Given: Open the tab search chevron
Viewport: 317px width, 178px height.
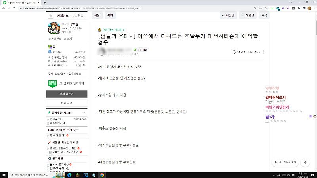Looking at the screenshot, I should tap(292, 2).
